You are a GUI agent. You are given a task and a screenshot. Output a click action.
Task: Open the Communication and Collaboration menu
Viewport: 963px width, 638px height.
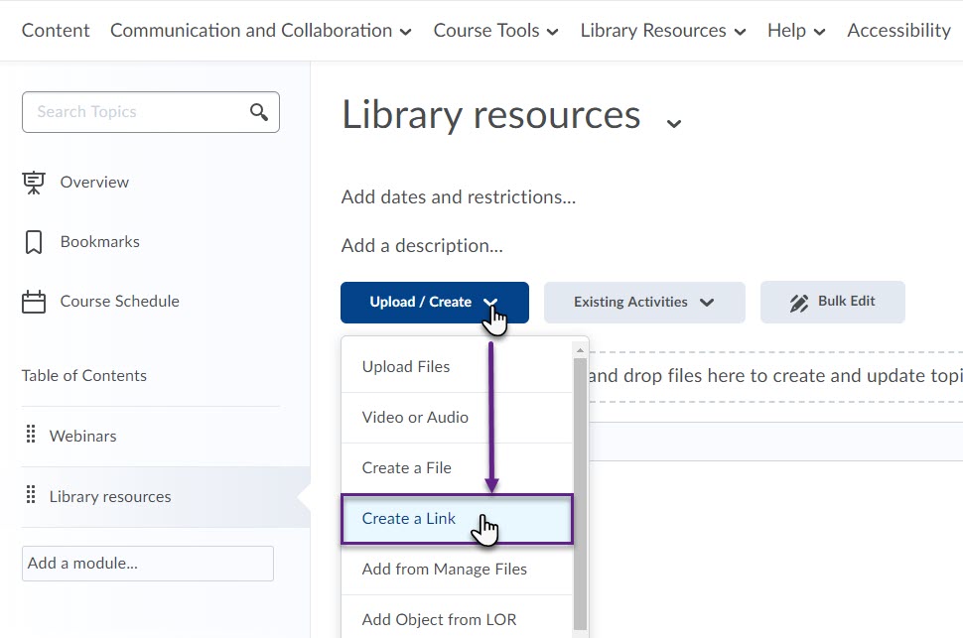pyautogui.click(x=260, y=30)
